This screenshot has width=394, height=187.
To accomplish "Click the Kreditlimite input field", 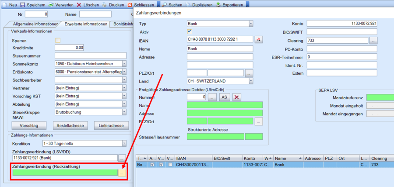I will [x=69, y=48].
